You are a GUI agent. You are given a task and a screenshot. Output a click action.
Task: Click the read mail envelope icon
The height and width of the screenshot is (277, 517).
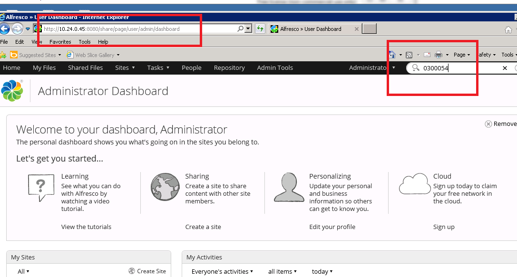pos(427,55)
